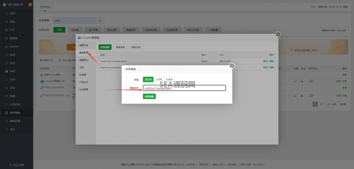Click the 镜像加速 button
Screen dimensions: 354x169
click(136, 47)
